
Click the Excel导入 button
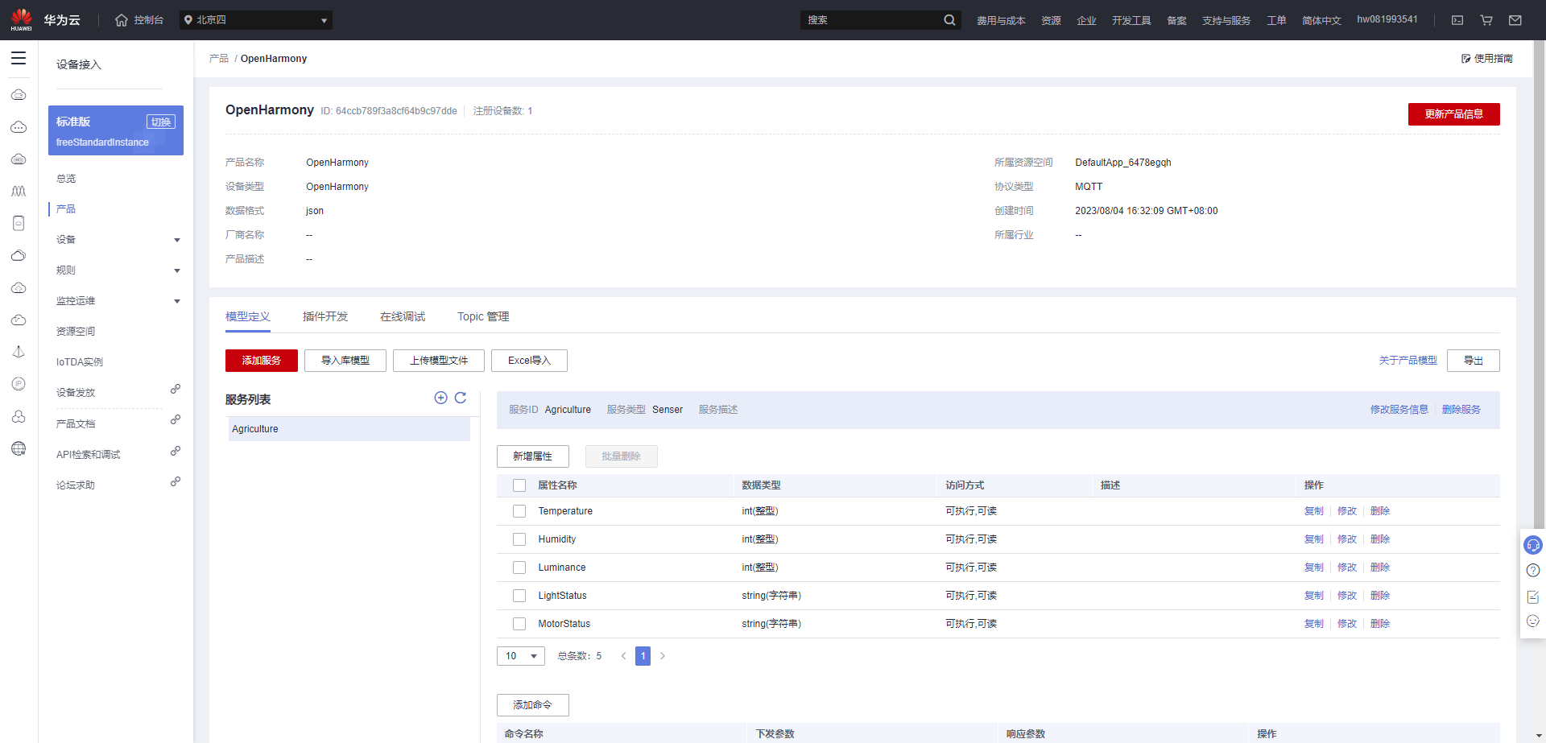click(x=529, y=361)
